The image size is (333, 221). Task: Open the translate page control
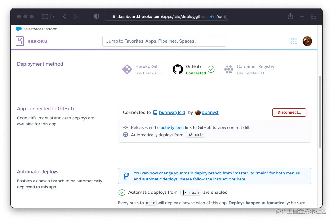[218, 16]
